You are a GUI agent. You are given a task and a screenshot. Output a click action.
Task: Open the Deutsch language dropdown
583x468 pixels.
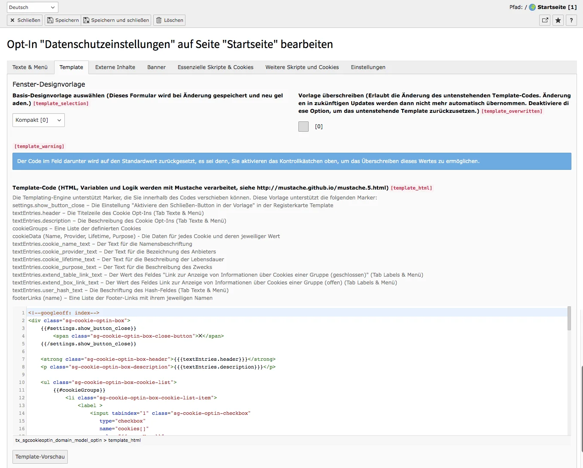32,7
